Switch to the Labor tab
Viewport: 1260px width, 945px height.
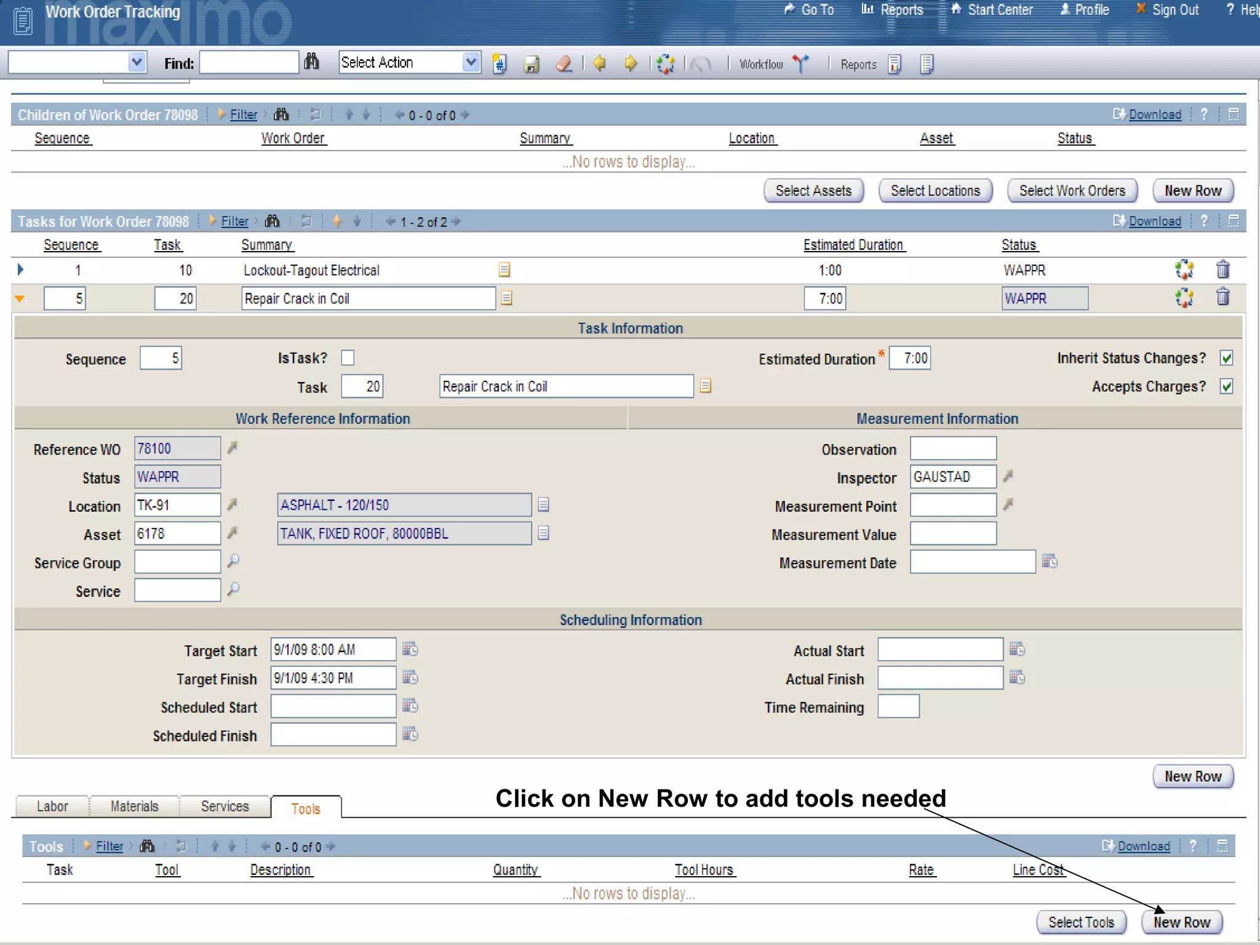[x=52, y=806]
